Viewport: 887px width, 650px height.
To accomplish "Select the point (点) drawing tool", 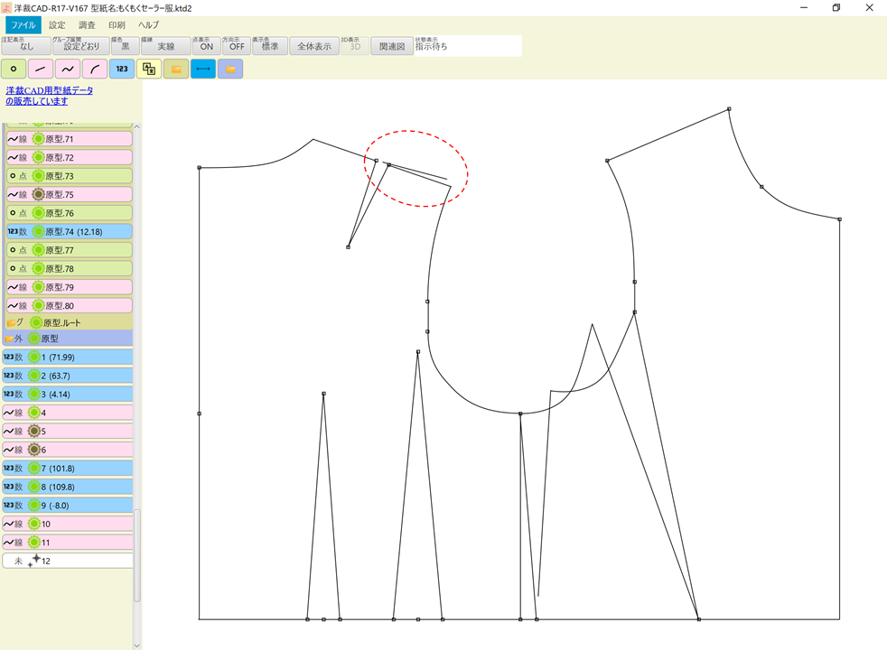I will click(x=13, y=69).
